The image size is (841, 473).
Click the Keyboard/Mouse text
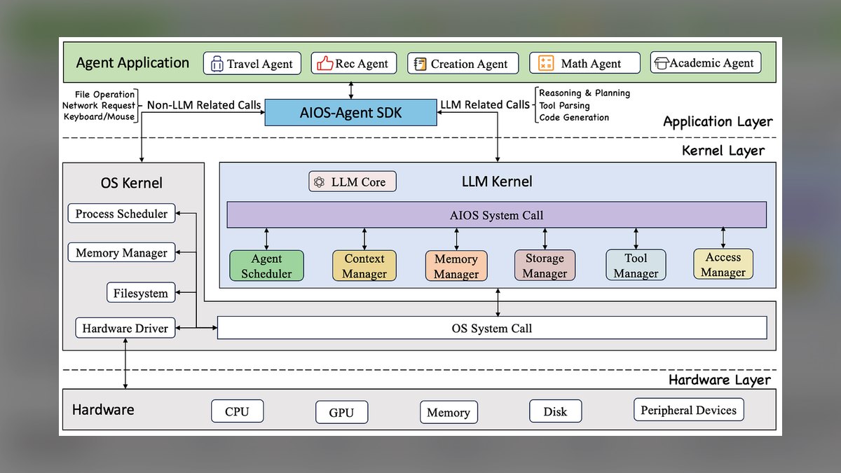pos(100,116)
